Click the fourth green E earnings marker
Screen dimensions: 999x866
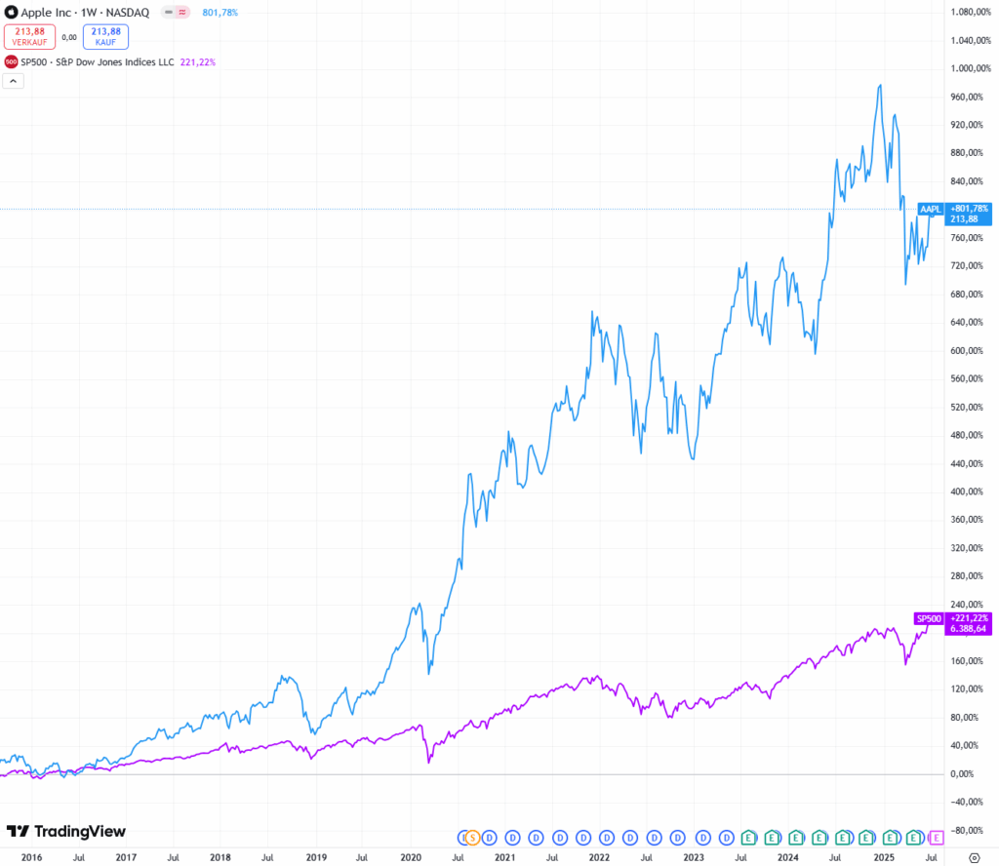pyautogui.click(x=819, y=838)
